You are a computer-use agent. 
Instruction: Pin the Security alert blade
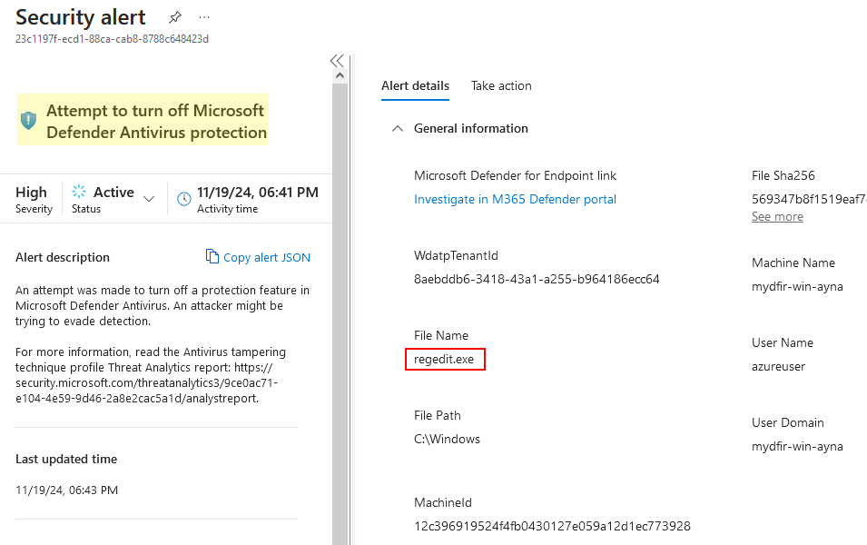tap(174, 17)
